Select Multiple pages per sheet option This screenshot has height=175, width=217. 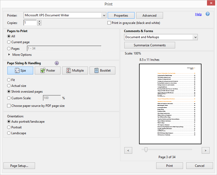pos(75,71)
